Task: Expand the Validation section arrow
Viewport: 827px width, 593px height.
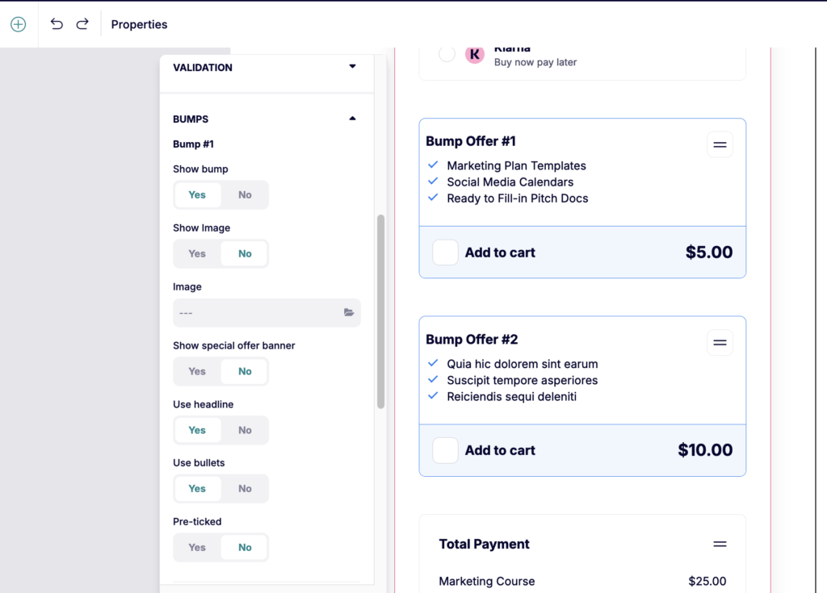Action: [x=352, y=67]
